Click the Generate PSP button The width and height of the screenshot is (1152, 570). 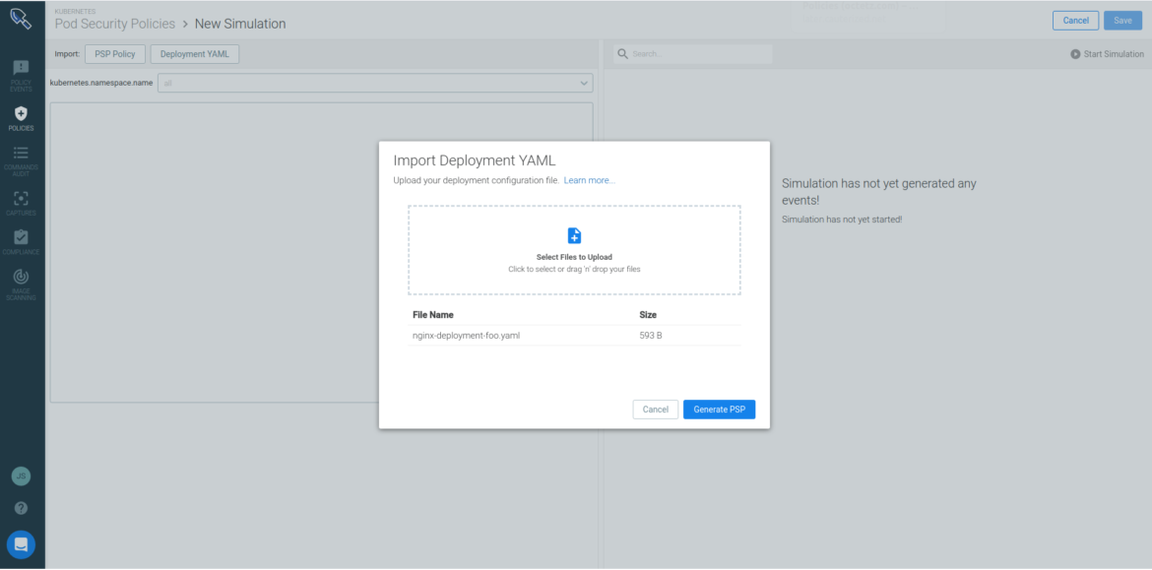point(720,410)
